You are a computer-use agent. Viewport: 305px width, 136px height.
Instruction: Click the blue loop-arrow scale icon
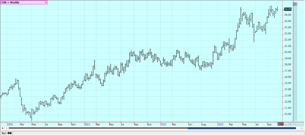[x=290, y=124]
